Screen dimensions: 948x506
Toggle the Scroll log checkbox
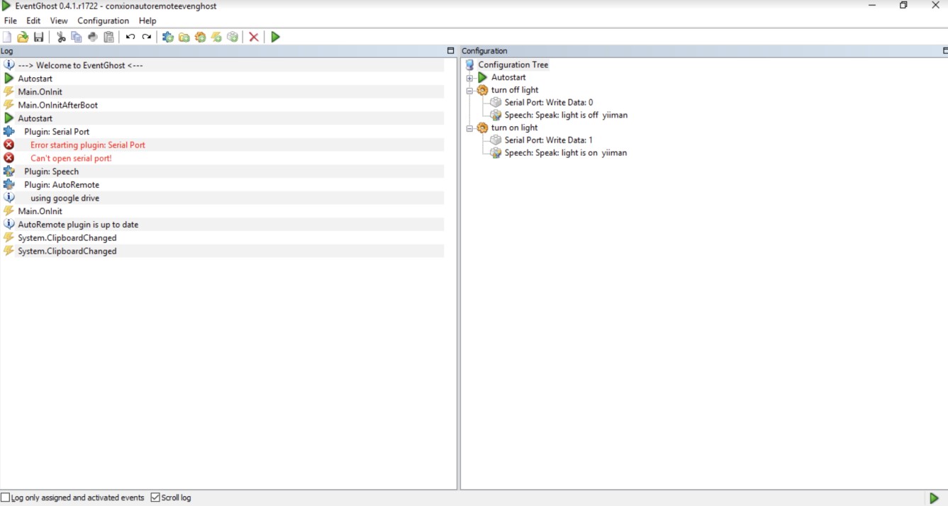[155, 497]
